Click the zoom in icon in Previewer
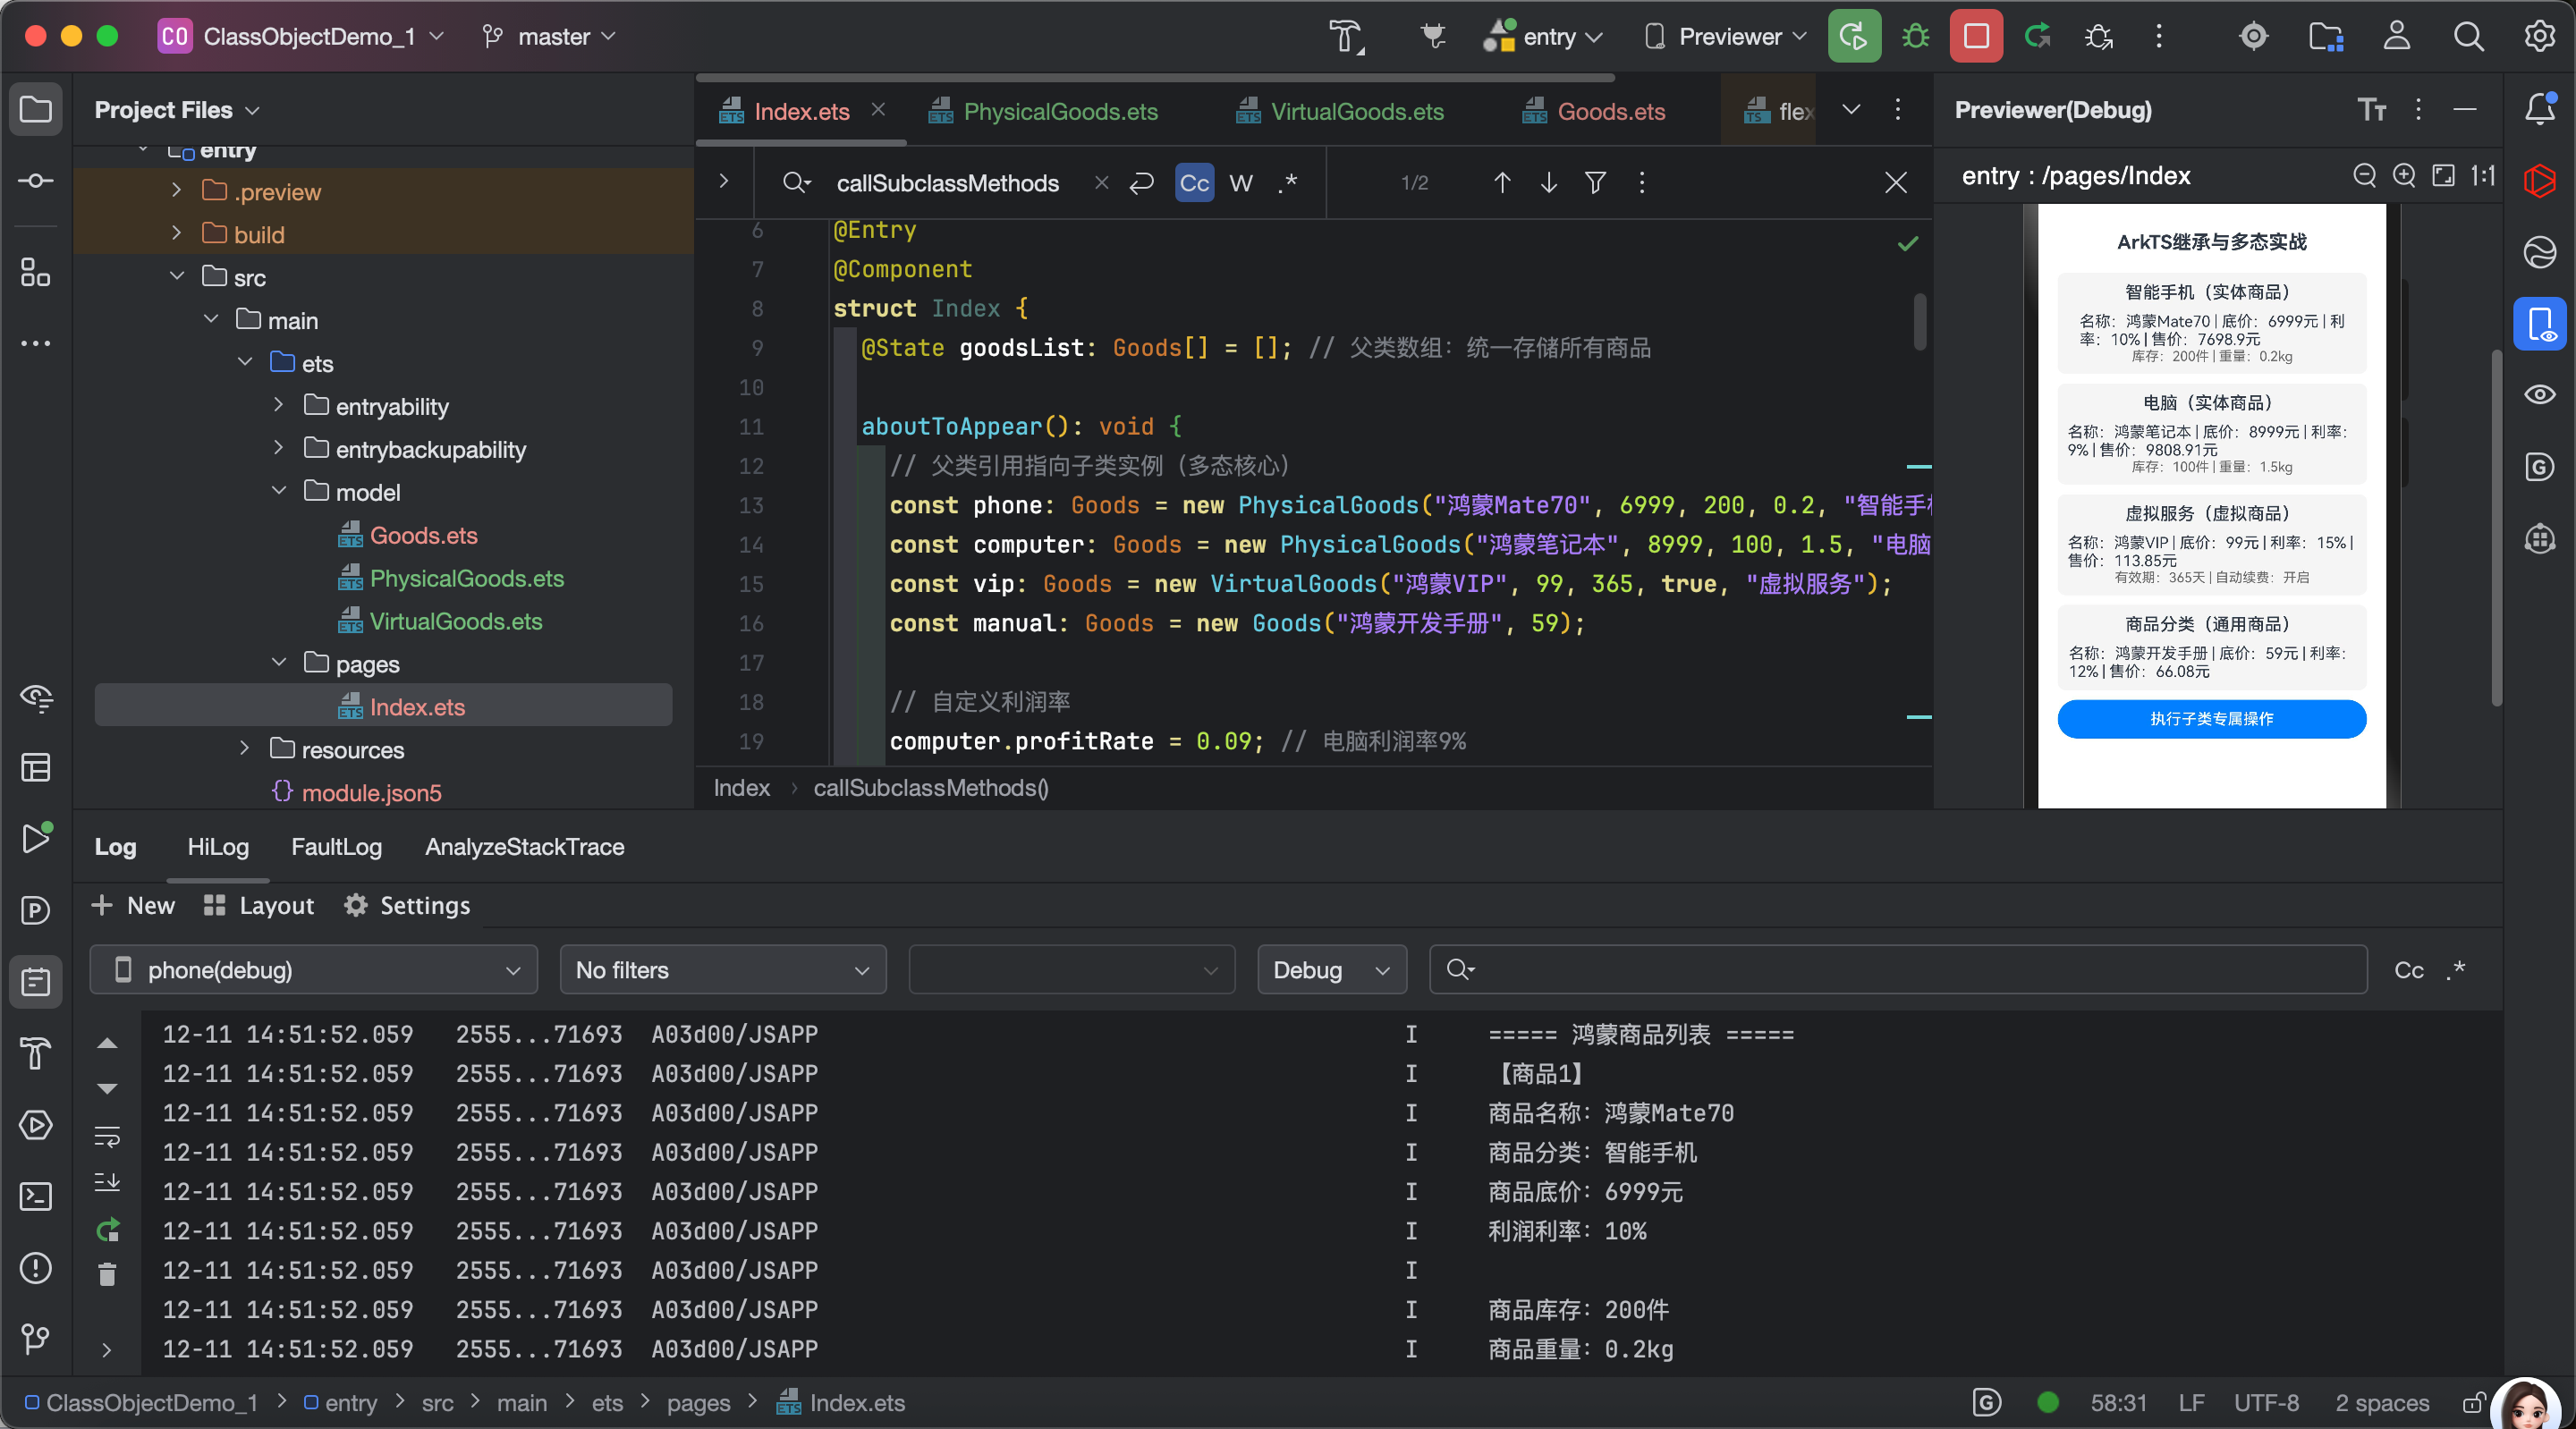Screen dimensions: 2576x1429 tap(2403, 176)
